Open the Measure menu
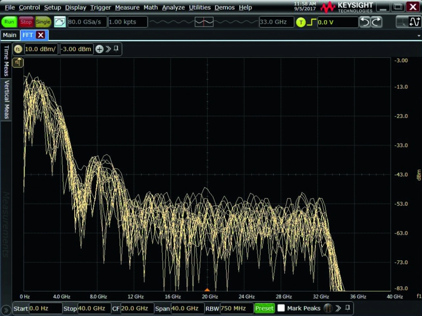422x316 pixels. tap(127, 7)
